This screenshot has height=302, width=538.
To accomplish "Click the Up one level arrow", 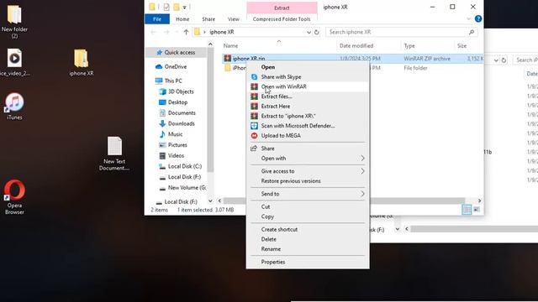I will 186,32.
